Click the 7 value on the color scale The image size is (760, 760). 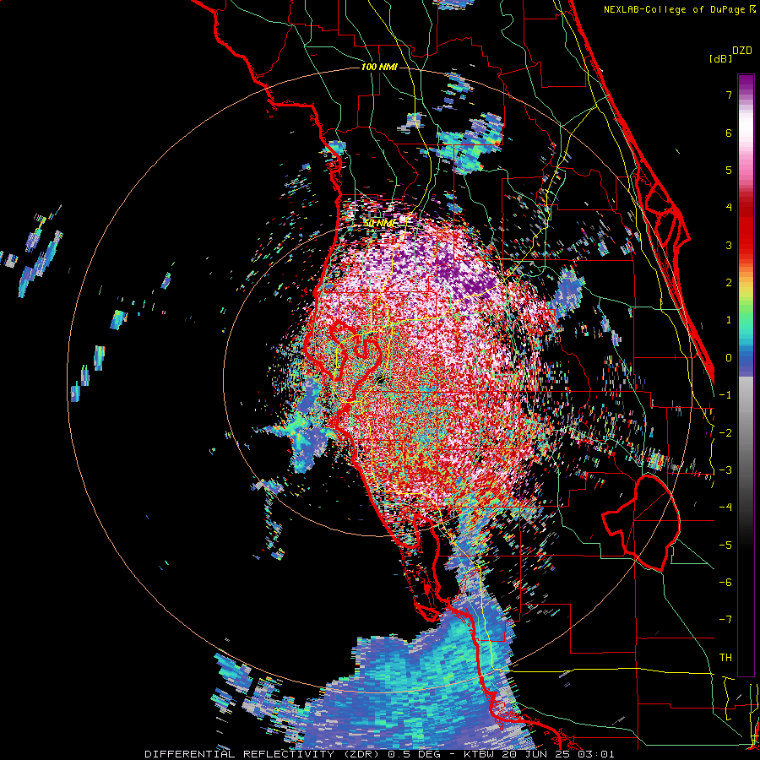(x=729, y=95)
